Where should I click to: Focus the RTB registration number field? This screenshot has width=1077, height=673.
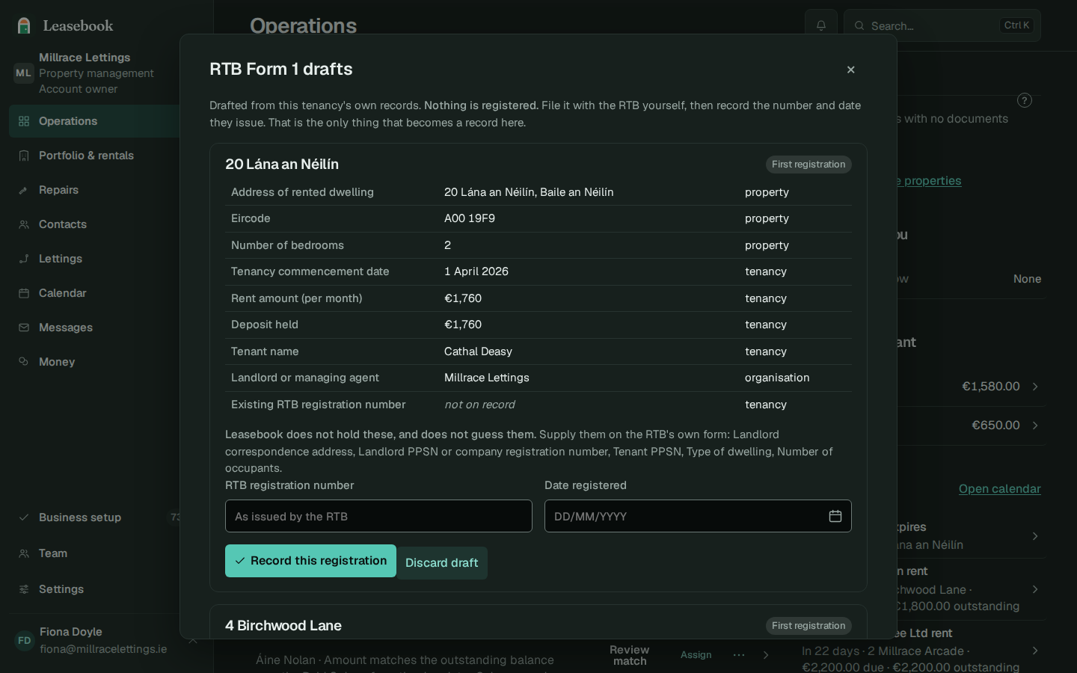tap(378, 516)
